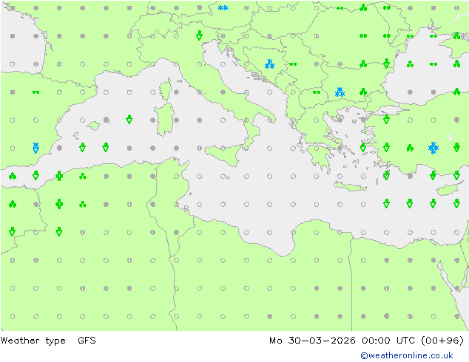Click green drizzle symbol just east of Bosnia snowflake

pyautogui.click(x=293, y=64)
